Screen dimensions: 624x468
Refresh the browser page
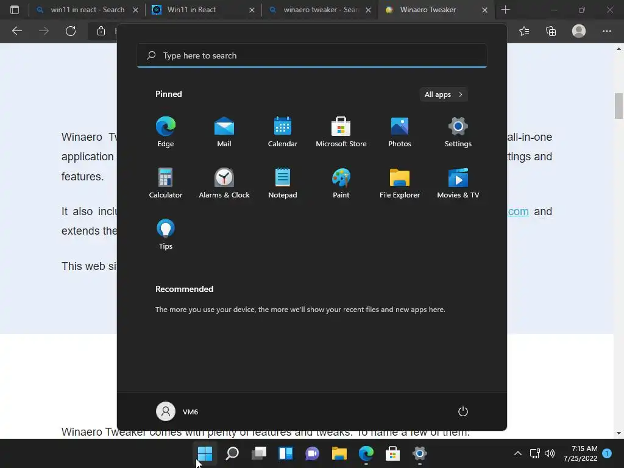(x=71, y=31)
